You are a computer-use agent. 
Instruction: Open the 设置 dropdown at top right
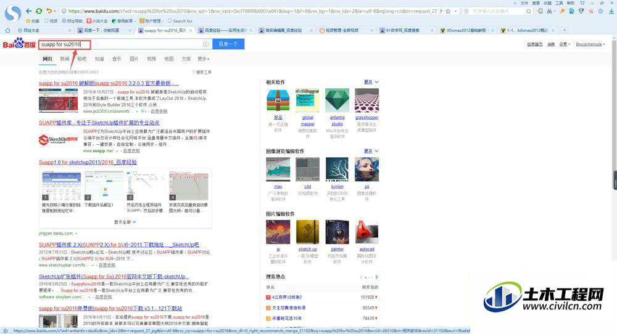point(565,44)
